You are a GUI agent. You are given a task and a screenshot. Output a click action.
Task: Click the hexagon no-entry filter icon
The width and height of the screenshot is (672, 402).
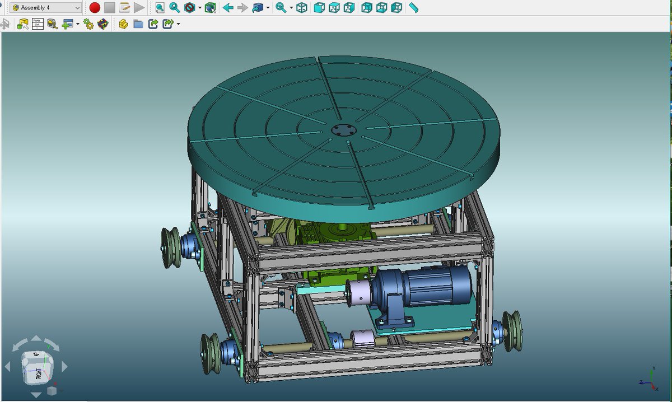pos(190,8)
